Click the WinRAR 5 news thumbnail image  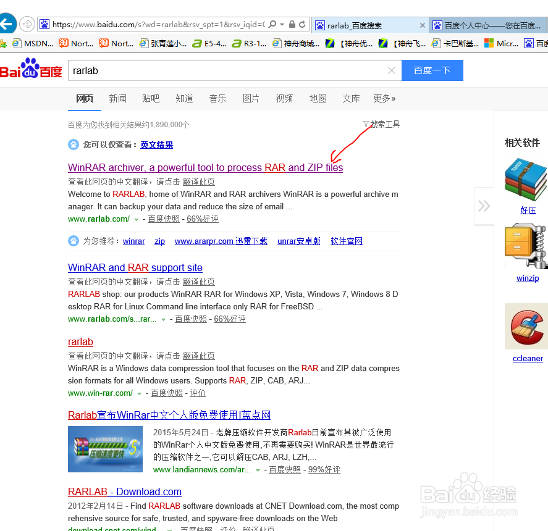[x=105, y=449]
